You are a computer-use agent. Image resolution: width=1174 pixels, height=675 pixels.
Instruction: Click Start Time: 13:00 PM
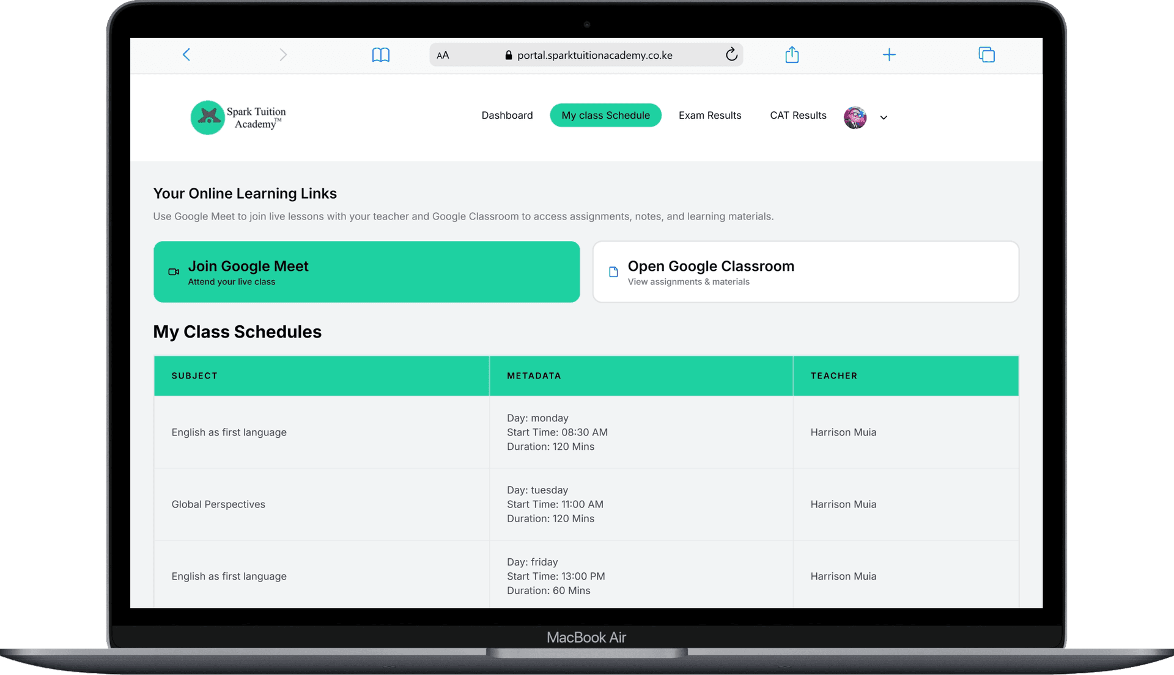pyautogui.click(x=556, y=577)
